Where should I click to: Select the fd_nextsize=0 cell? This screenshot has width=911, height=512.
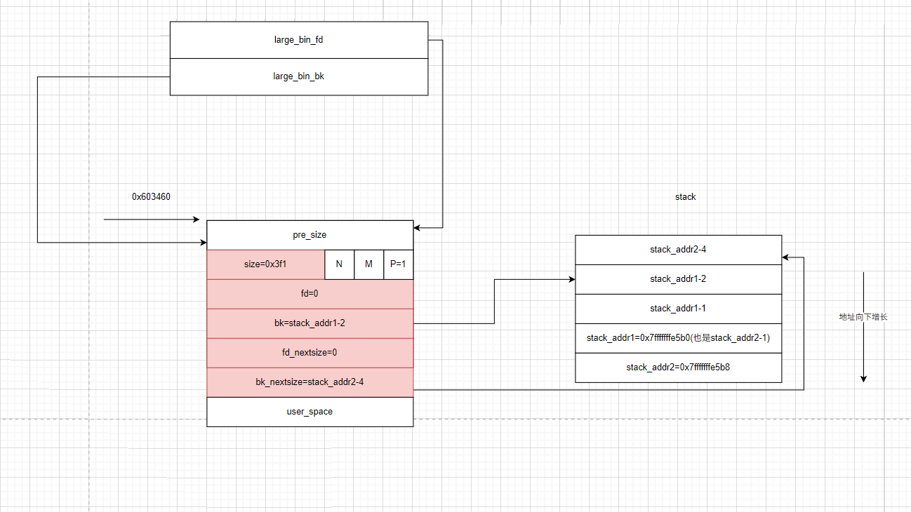pos(310,353)
